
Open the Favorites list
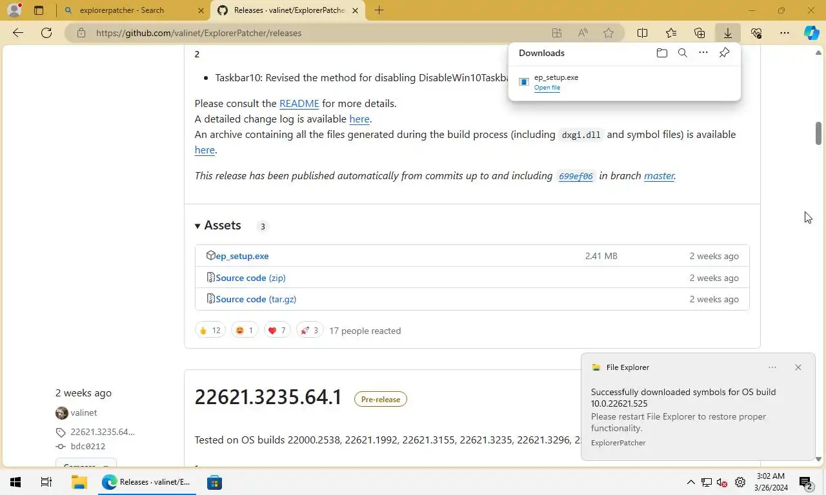pos(671,33)
